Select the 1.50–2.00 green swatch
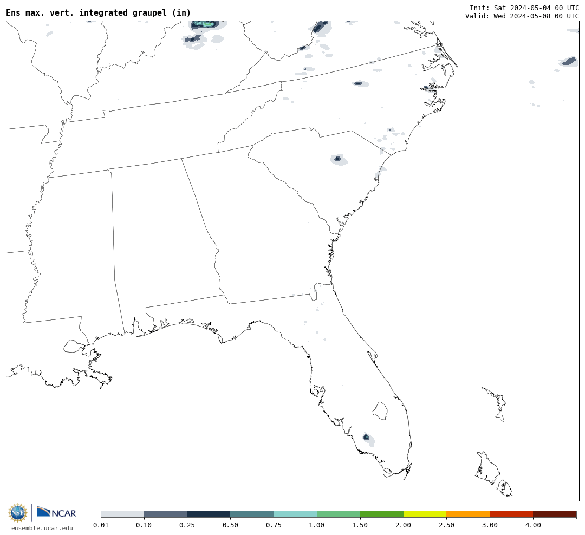The height and width of the screenshot is (535, 585). pos(382,514)
